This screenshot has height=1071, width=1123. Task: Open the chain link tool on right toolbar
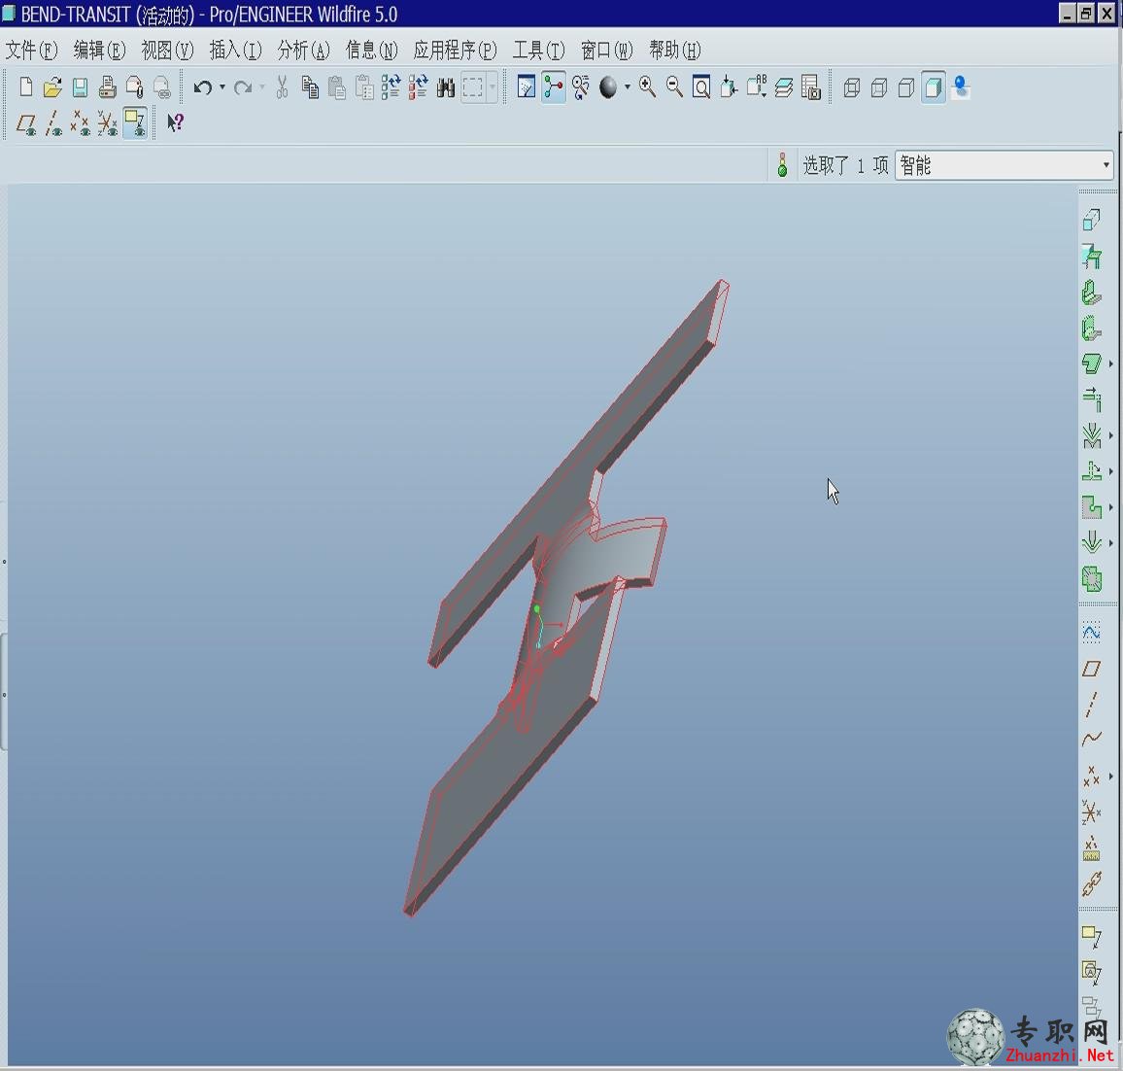click(x=1091, y=884)
